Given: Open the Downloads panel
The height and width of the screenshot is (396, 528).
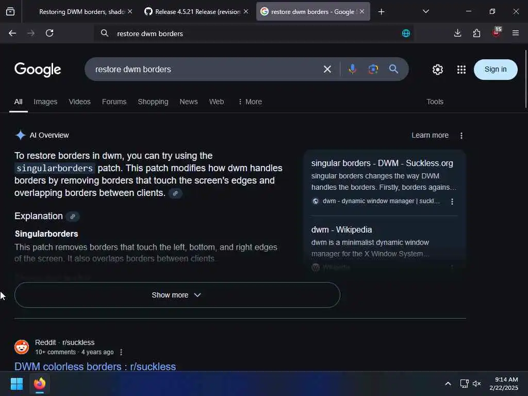Looking at the screenshot, I should tap(458, 33).
